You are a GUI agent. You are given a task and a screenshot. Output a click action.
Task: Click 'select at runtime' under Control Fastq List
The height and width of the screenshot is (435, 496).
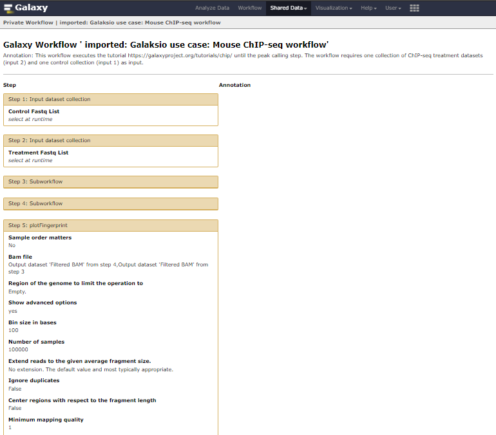click(30, 119)
